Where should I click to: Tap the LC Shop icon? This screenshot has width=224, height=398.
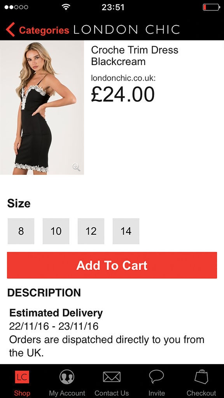click(x=22, y=377)
